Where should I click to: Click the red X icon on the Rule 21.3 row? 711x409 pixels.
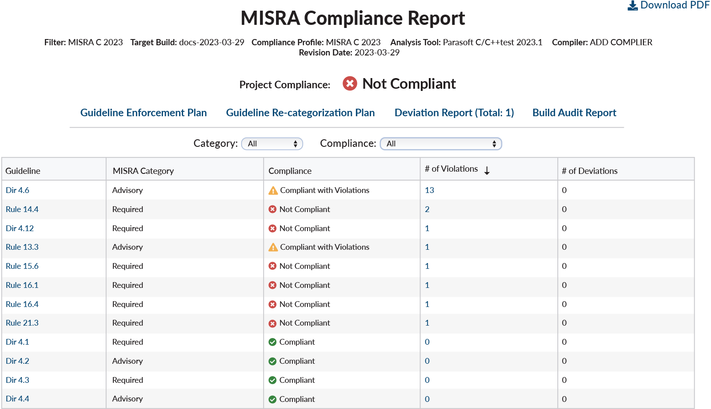click(x=272, y=323)
